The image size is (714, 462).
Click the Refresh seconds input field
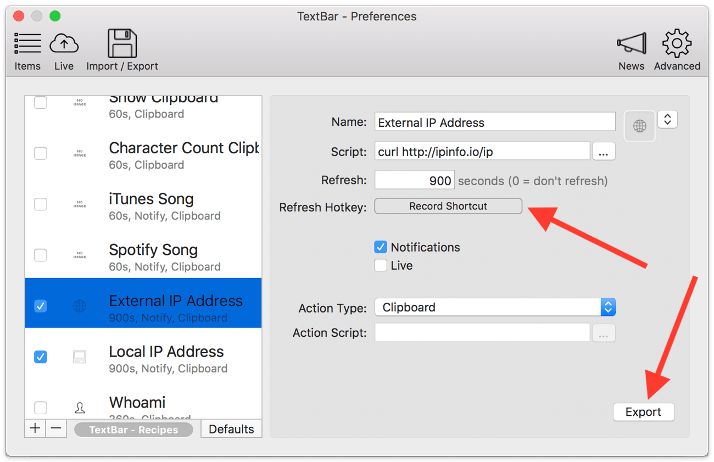coord(415,180)
